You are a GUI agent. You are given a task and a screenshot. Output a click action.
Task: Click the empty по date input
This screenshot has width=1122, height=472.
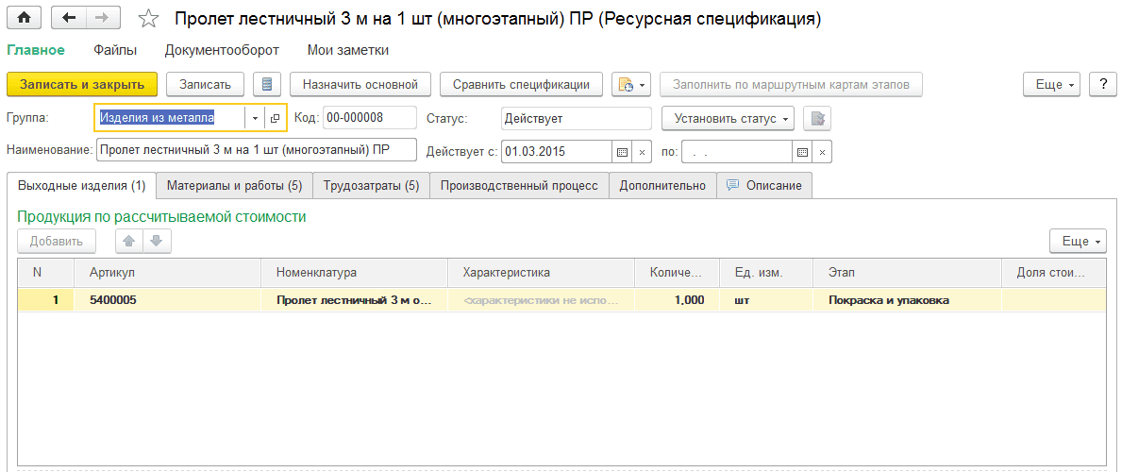[x=737, y=152]
